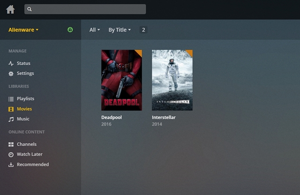Click the Deadpool title text

point(112,117)
